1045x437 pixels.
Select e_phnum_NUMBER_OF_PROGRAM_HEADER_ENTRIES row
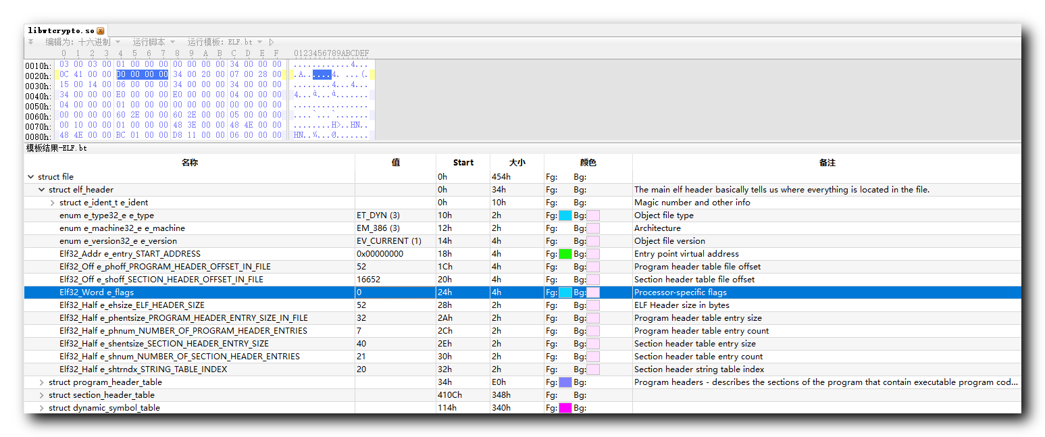[x=523, y=331]
